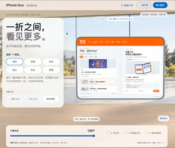175x148 pixels.
Task: Open the 假设 [H4] link
Action: click(156, 143)
